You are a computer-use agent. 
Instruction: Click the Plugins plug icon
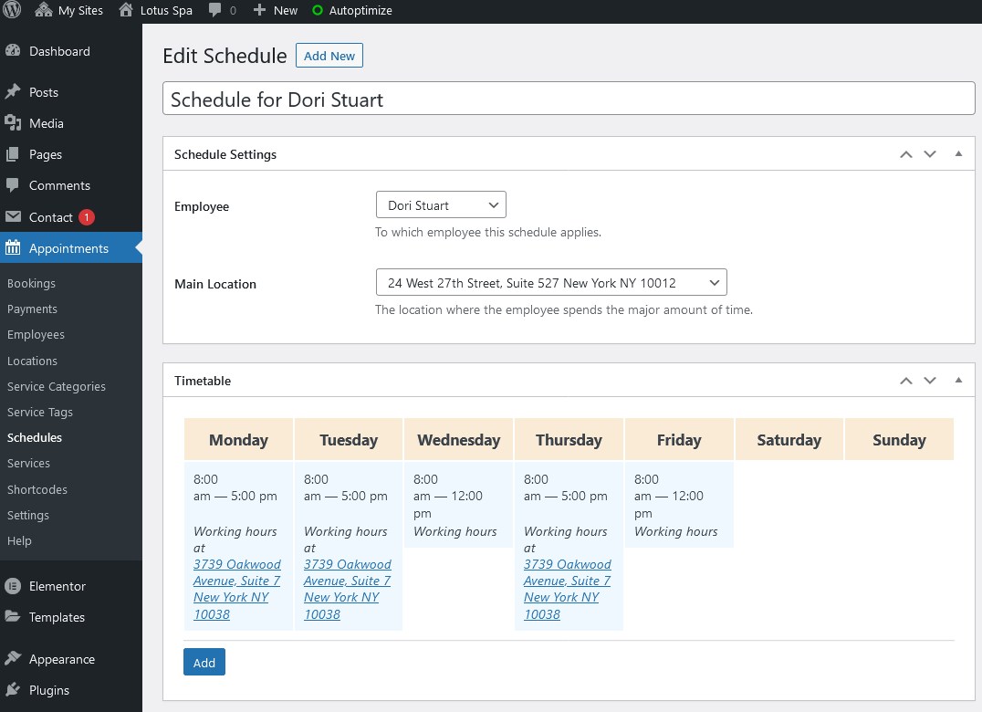(13, 690)
